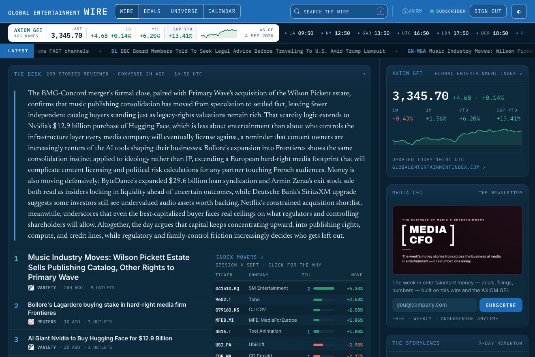Click the MOVE column header

point(357,275)
